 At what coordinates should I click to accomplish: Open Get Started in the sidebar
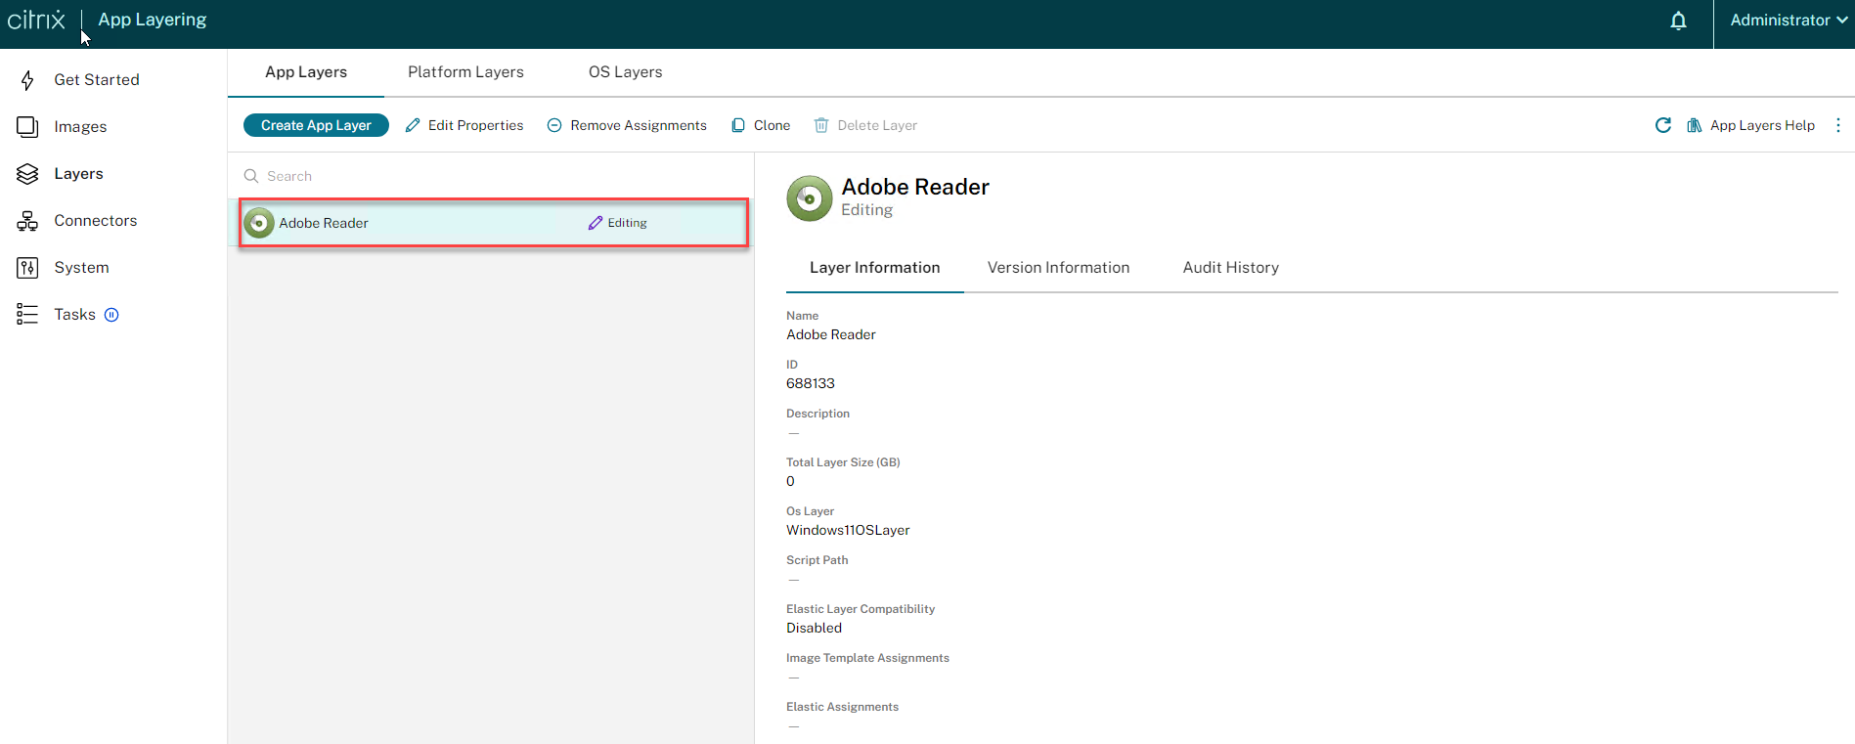[96, 80]
